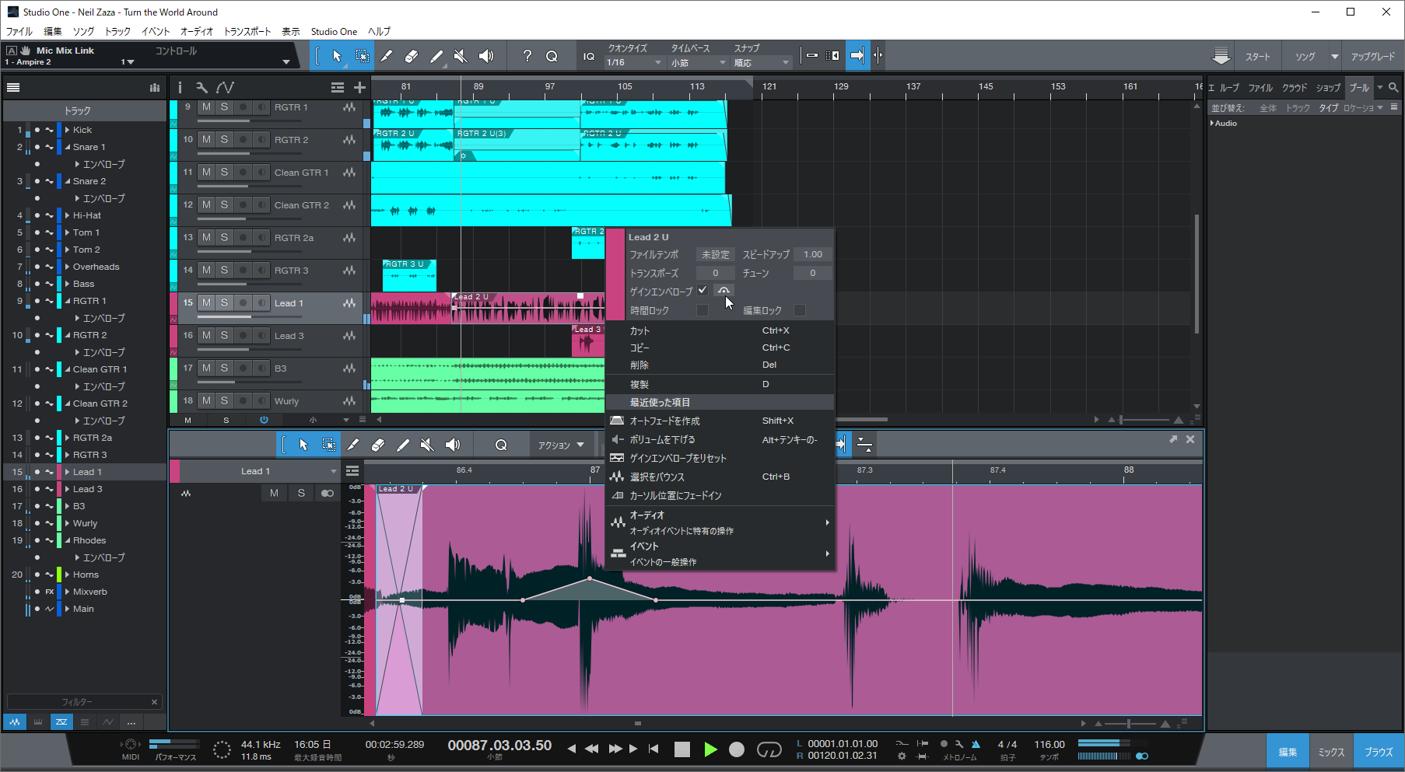Toggle the IQ input quantize button
This screenshot has height=772, width=1405.
[x=589, y=56]
